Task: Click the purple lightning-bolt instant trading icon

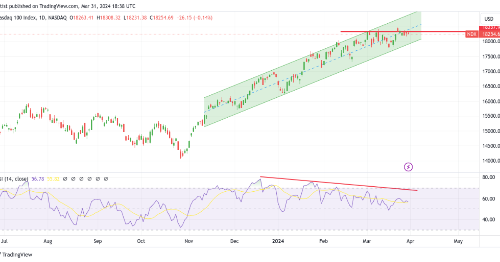Action: (407, 167)
